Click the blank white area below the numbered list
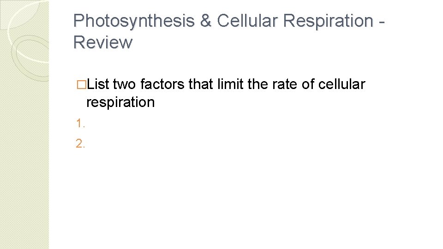Image resolution: width=443 pixels, height=249 pixels. (x=243, y=198)
